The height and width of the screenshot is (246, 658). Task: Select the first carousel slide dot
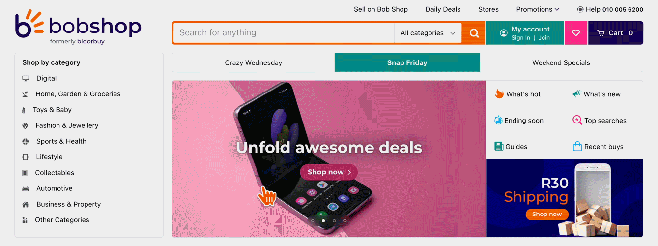coord(313,221)
